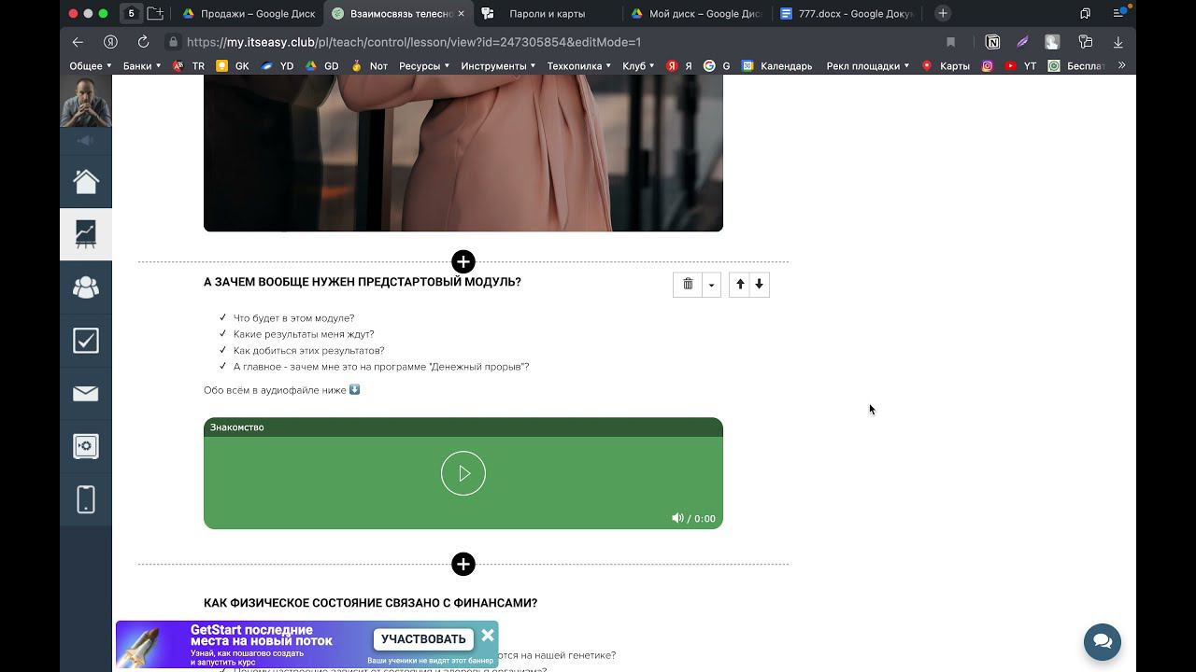Switch to the Пароли и карты tab
This screenshot has height=672, width=1196.
coord(548,14)
